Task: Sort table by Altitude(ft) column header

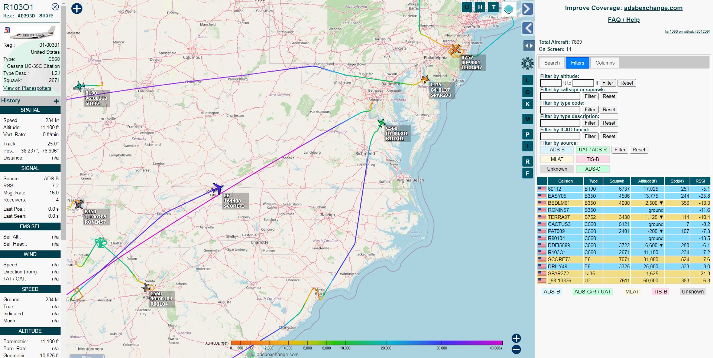Action: (x=648, y=181)
